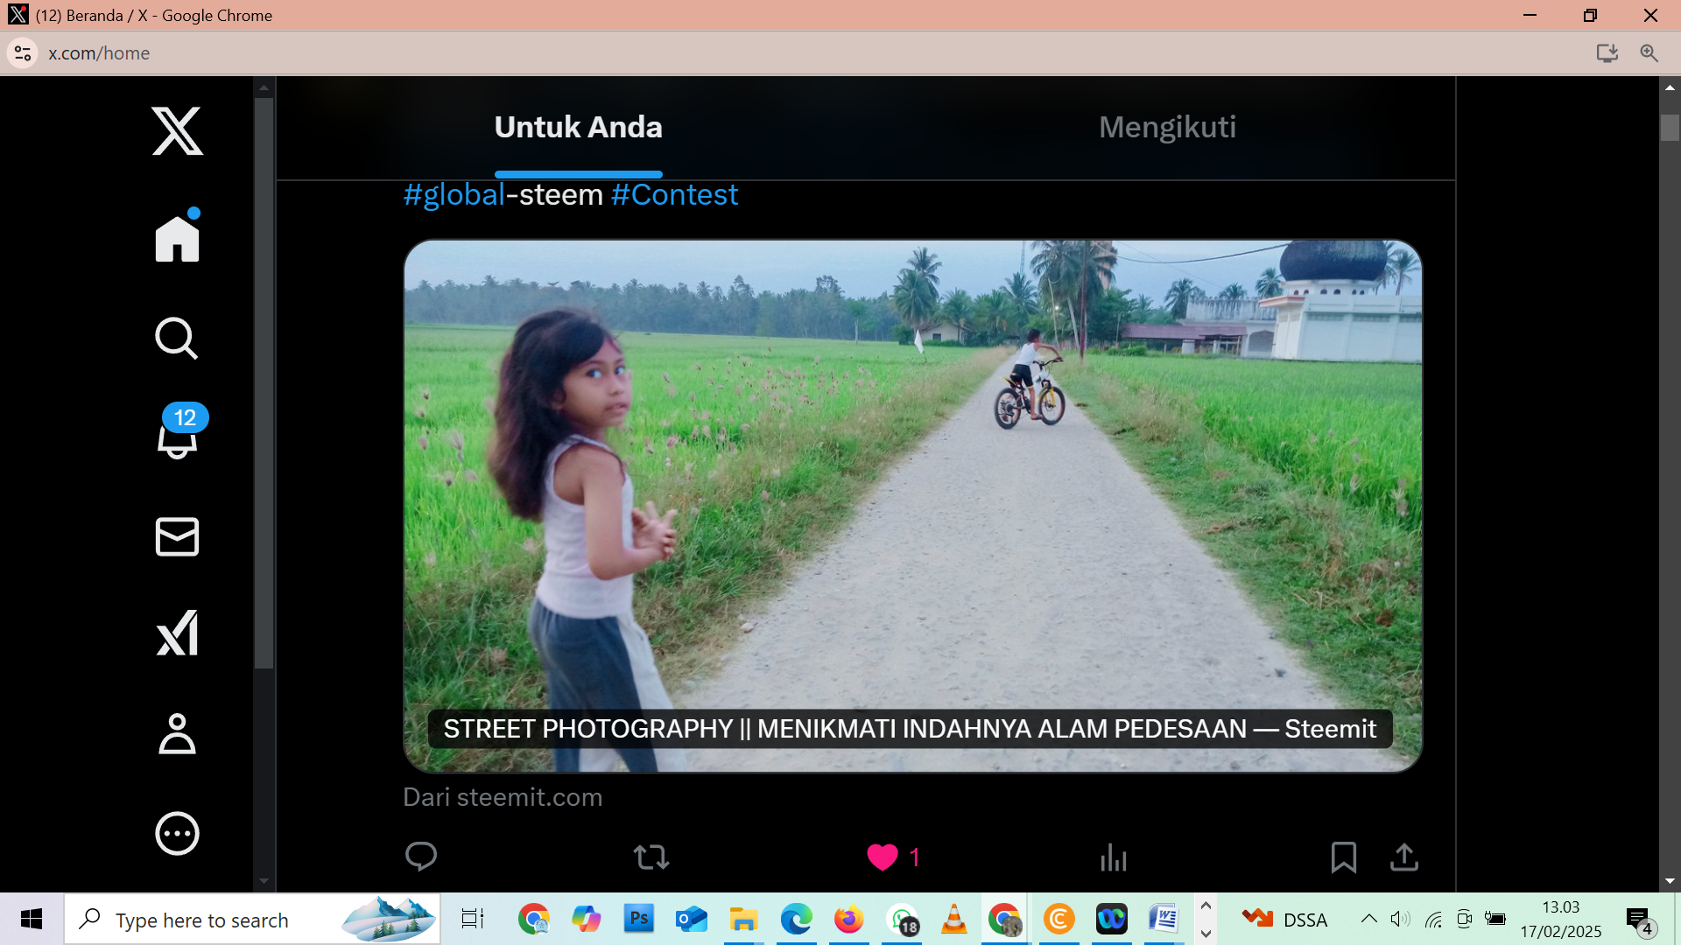Open the #global hashtag link
Screen dimensions: 1681x945
tap(454, 195)
